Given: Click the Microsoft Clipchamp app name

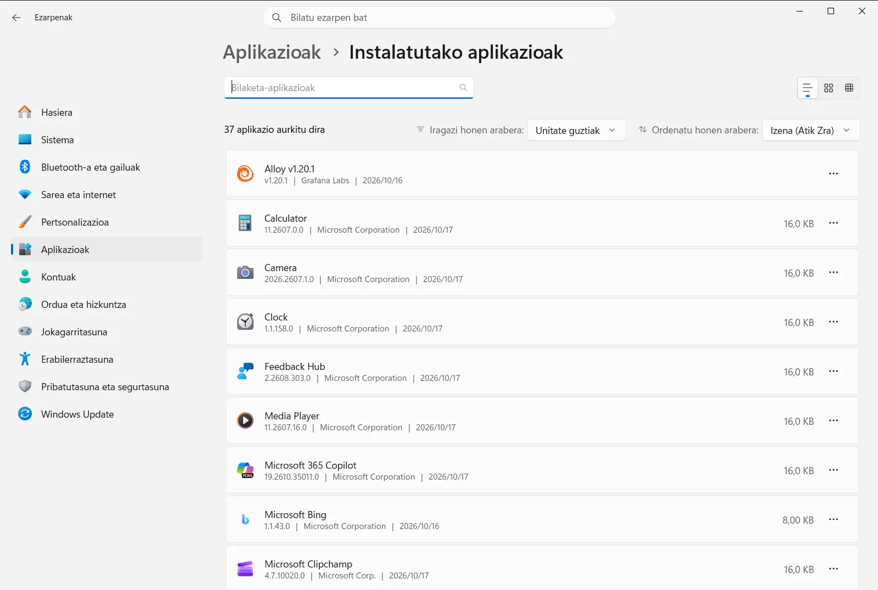Looking at the screenshot, I should 308,564.
